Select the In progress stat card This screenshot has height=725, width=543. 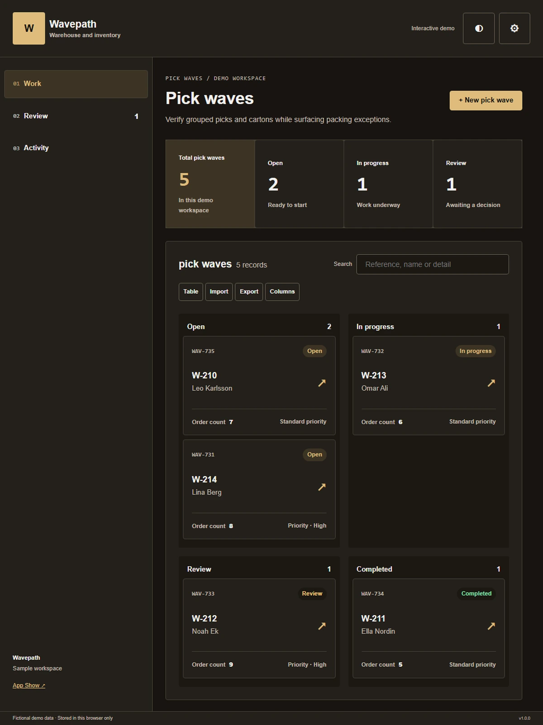click(388, 184)
